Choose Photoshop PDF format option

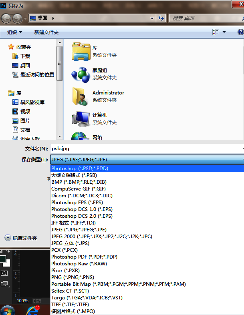point(147,257)
